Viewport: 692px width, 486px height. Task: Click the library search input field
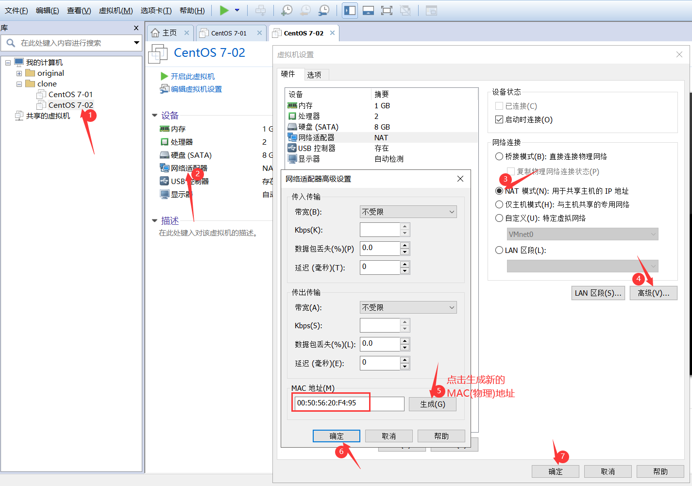click(x=75, y=43)
